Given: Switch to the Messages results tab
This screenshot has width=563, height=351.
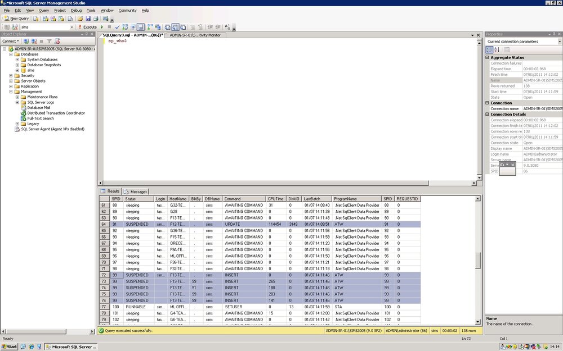Looking at the screenshot, I should [x=136, y=192].
